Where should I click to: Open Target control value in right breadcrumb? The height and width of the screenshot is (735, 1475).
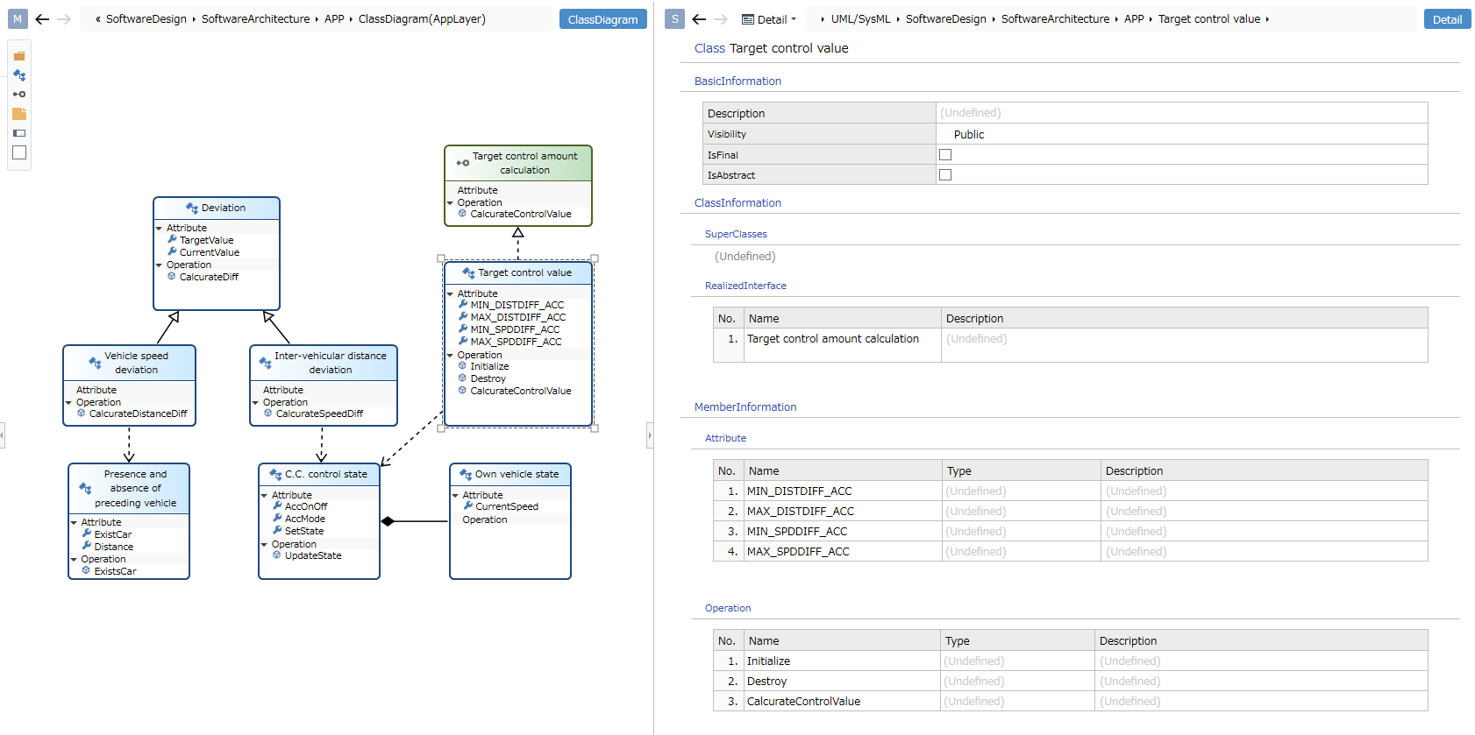click(1209, 19)
